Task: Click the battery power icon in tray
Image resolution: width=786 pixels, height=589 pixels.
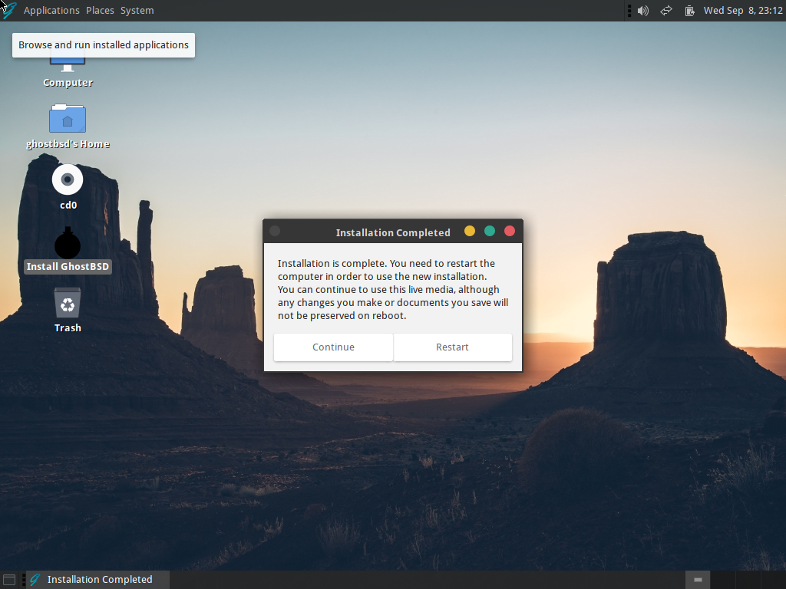Action: (x=690, y=11)
